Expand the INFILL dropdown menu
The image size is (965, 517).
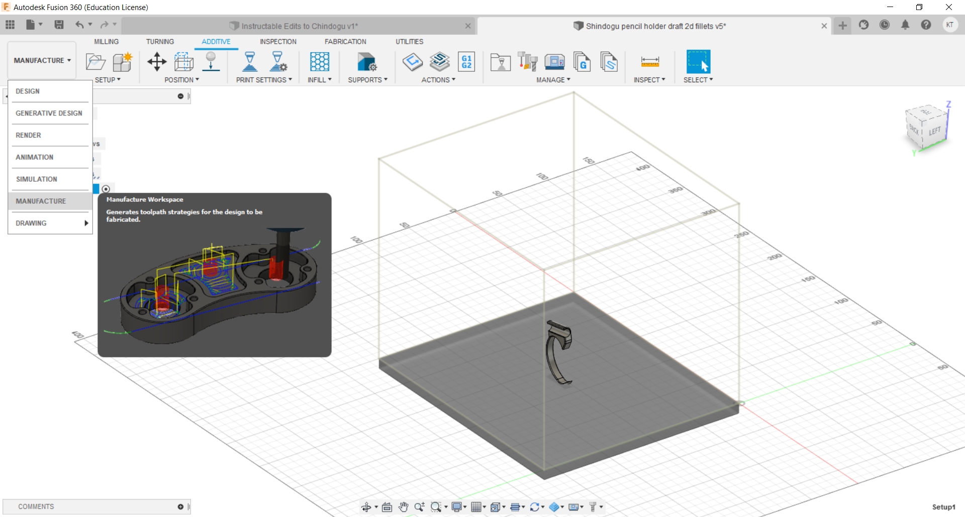[x=320, y=80]
